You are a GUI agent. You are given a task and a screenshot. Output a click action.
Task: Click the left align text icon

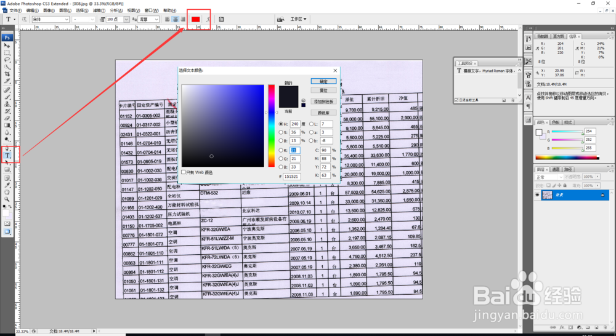coord(168,19)
